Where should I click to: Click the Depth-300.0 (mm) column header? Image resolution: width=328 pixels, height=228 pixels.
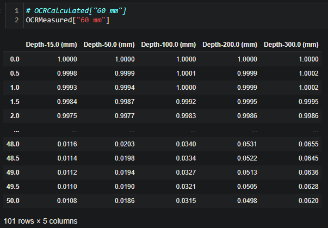click(291, 45)
